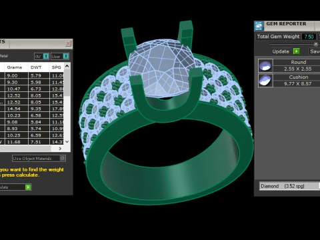This screenshot has width=320, height=240.
Task: Click the SPG column header
Action: 57,67
